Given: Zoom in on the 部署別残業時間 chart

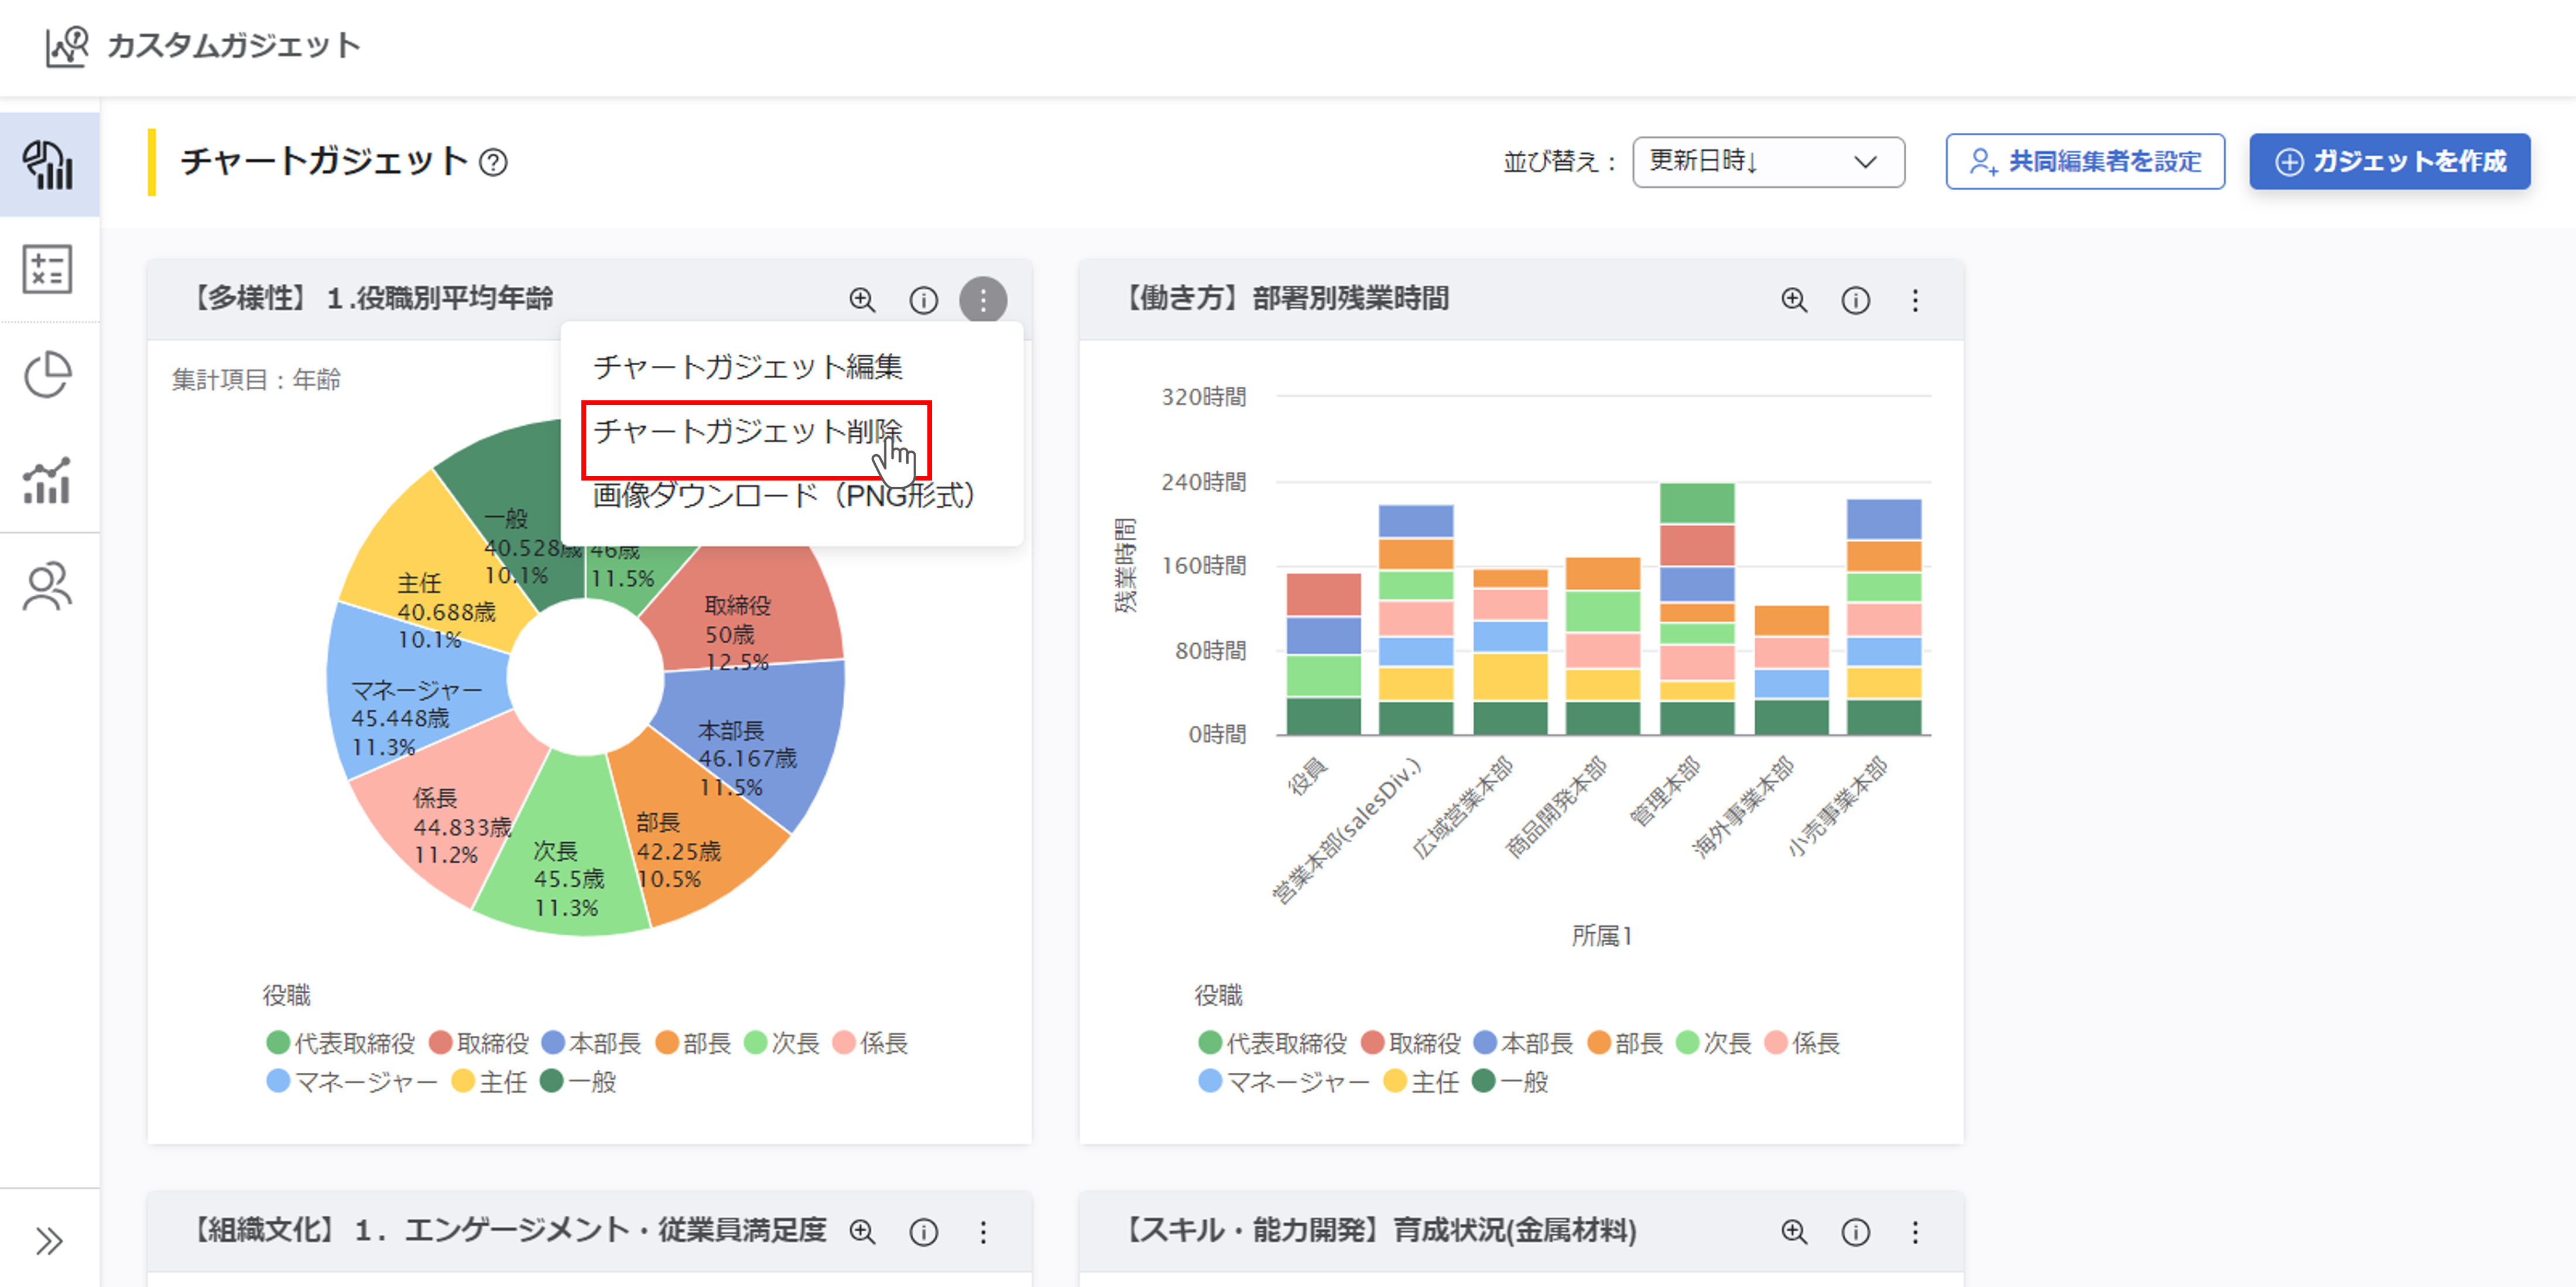Looking at the screenshot, I should [1794, 300].
